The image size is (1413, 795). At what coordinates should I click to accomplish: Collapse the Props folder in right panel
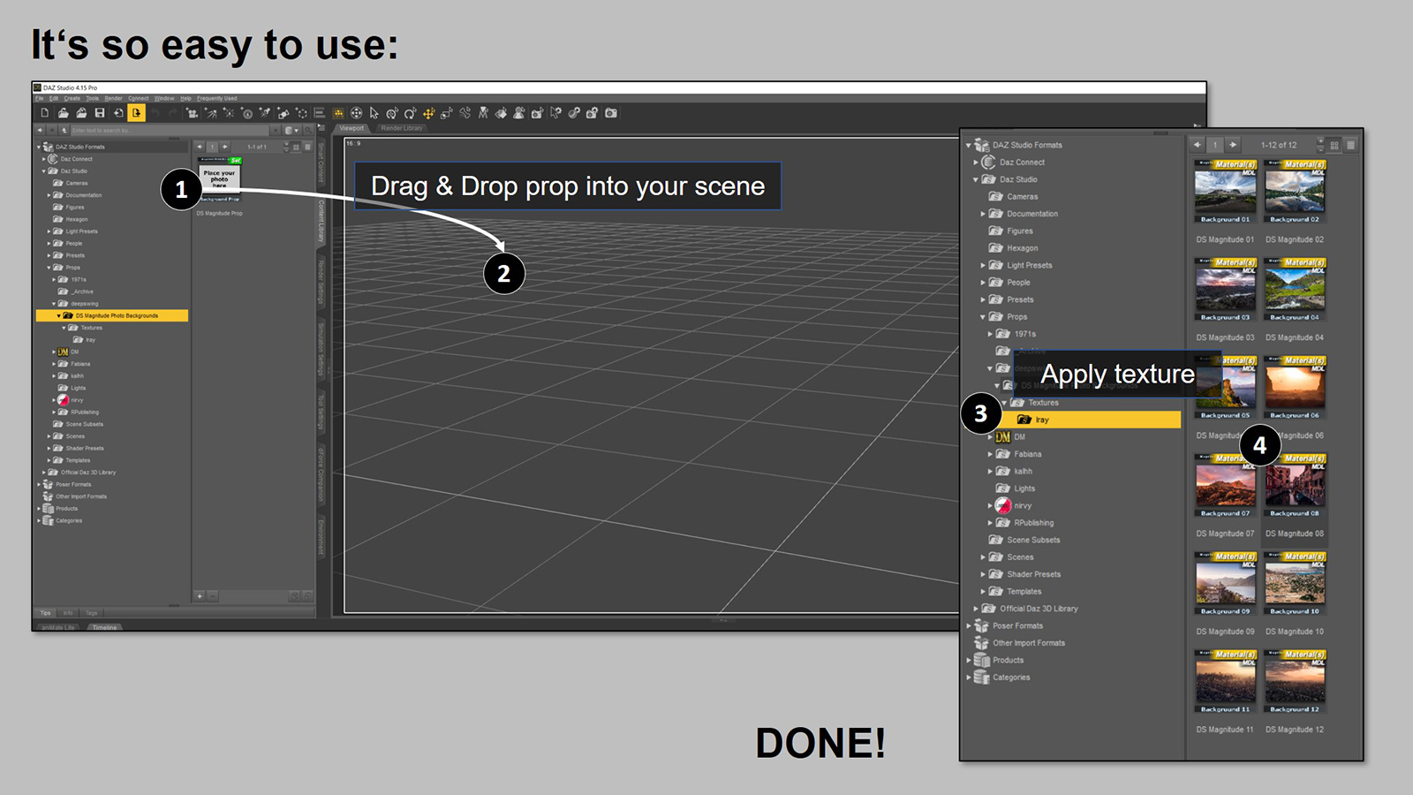982,317
